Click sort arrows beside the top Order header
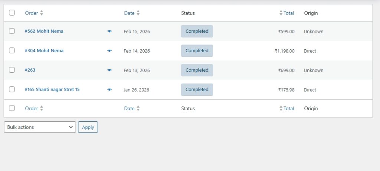Viewport: 380px width, 171px height. 42,13
